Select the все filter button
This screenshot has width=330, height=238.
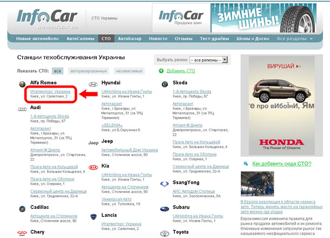pyautogui.click(x=57, y=71)
